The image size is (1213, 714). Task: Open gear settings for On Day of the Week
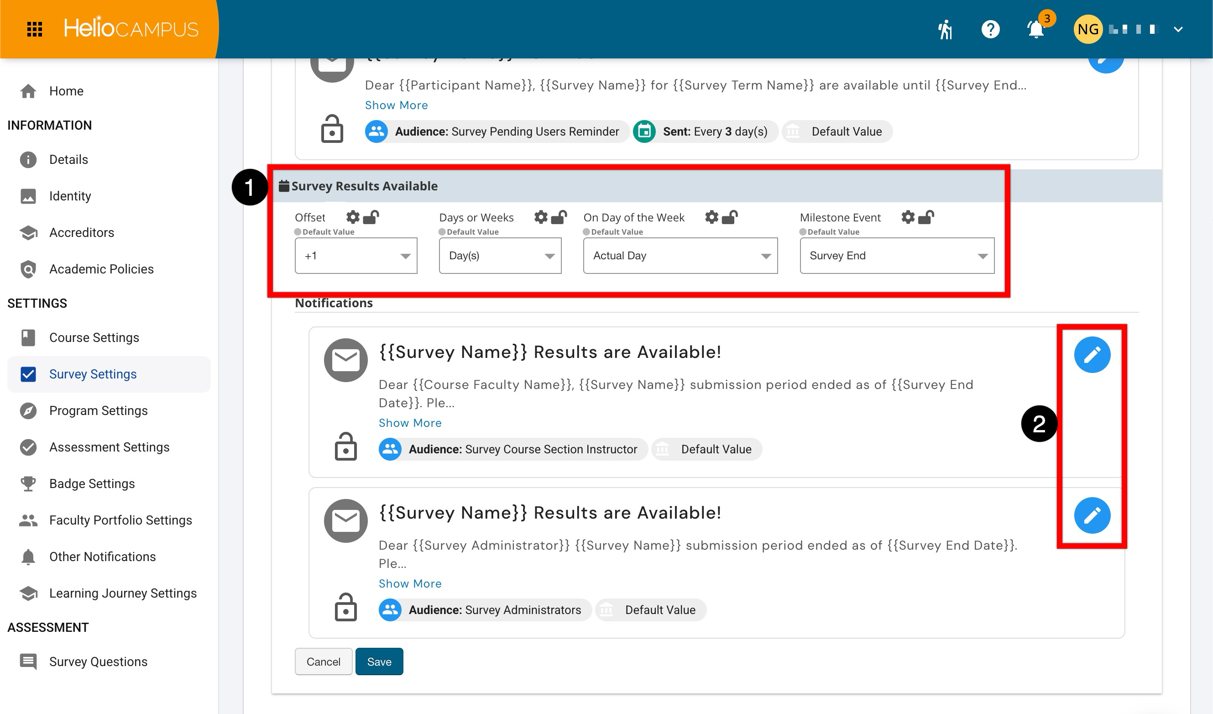click(712, 217)
